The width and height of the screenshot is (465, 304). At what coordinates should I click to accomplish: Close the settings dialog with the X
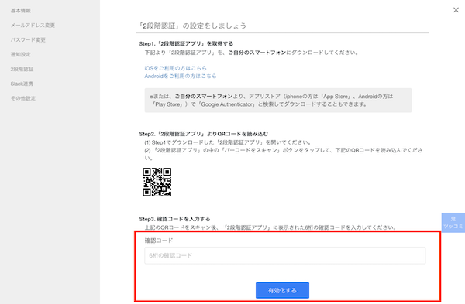click(456, 10)
